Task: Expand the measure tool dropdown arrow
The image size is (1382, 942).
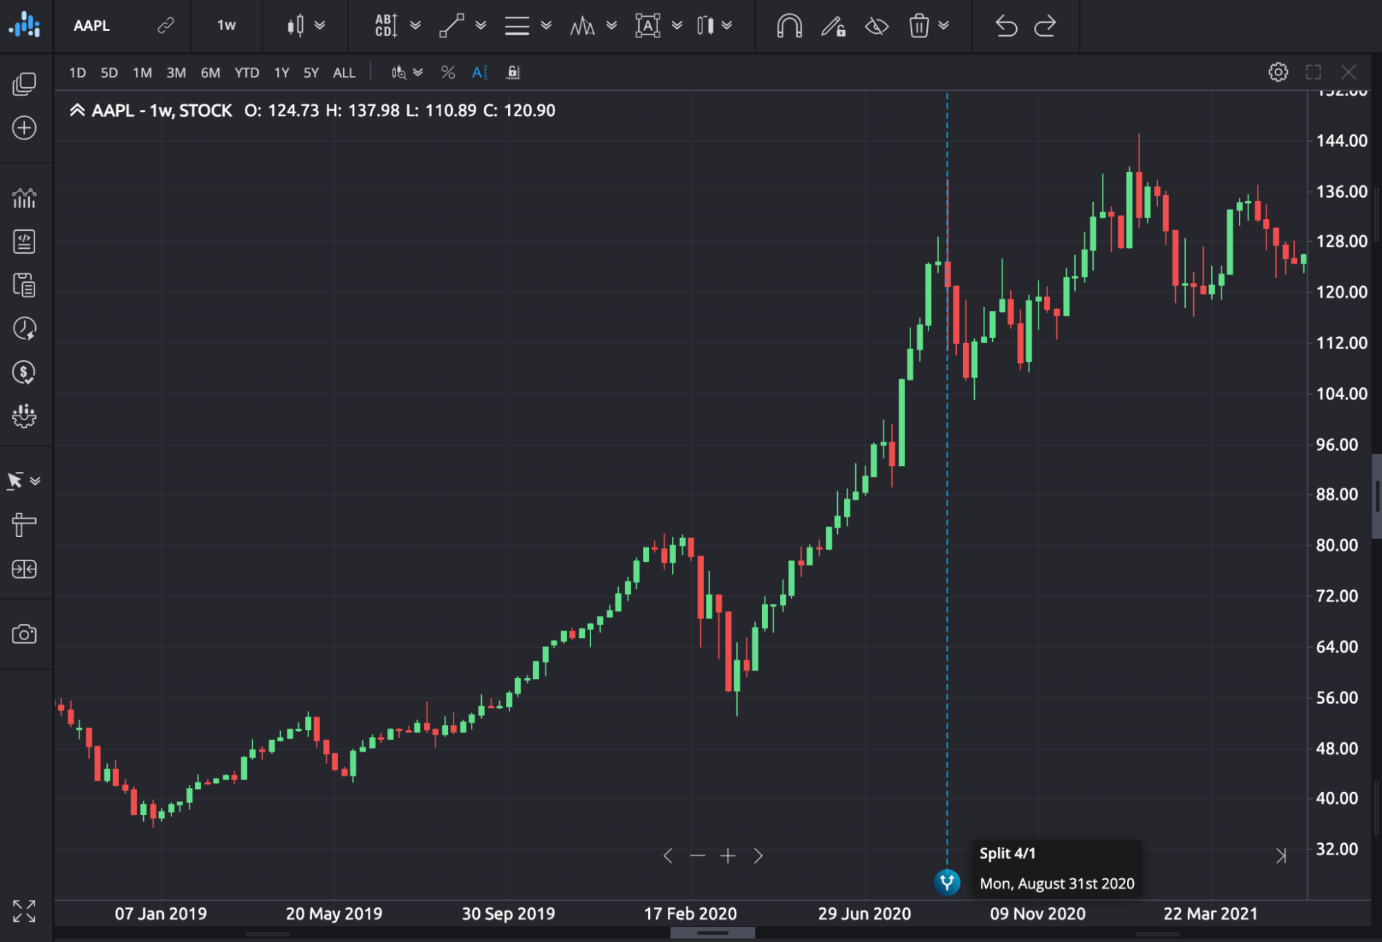Action: [727, 26]
